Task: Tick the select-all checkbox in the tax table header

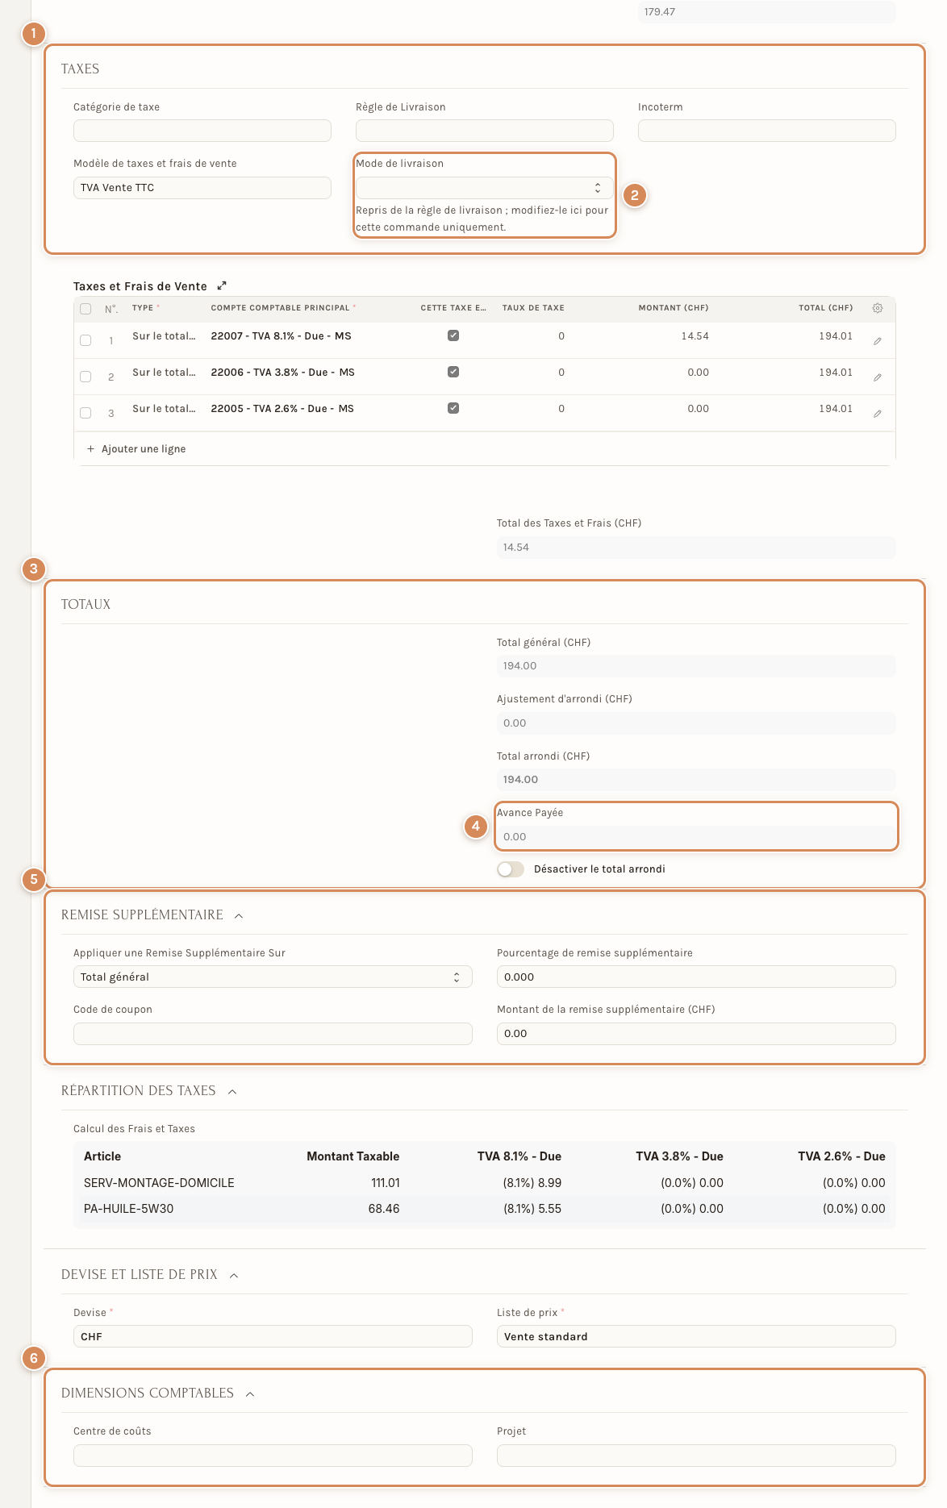Action: click(86, 309)
